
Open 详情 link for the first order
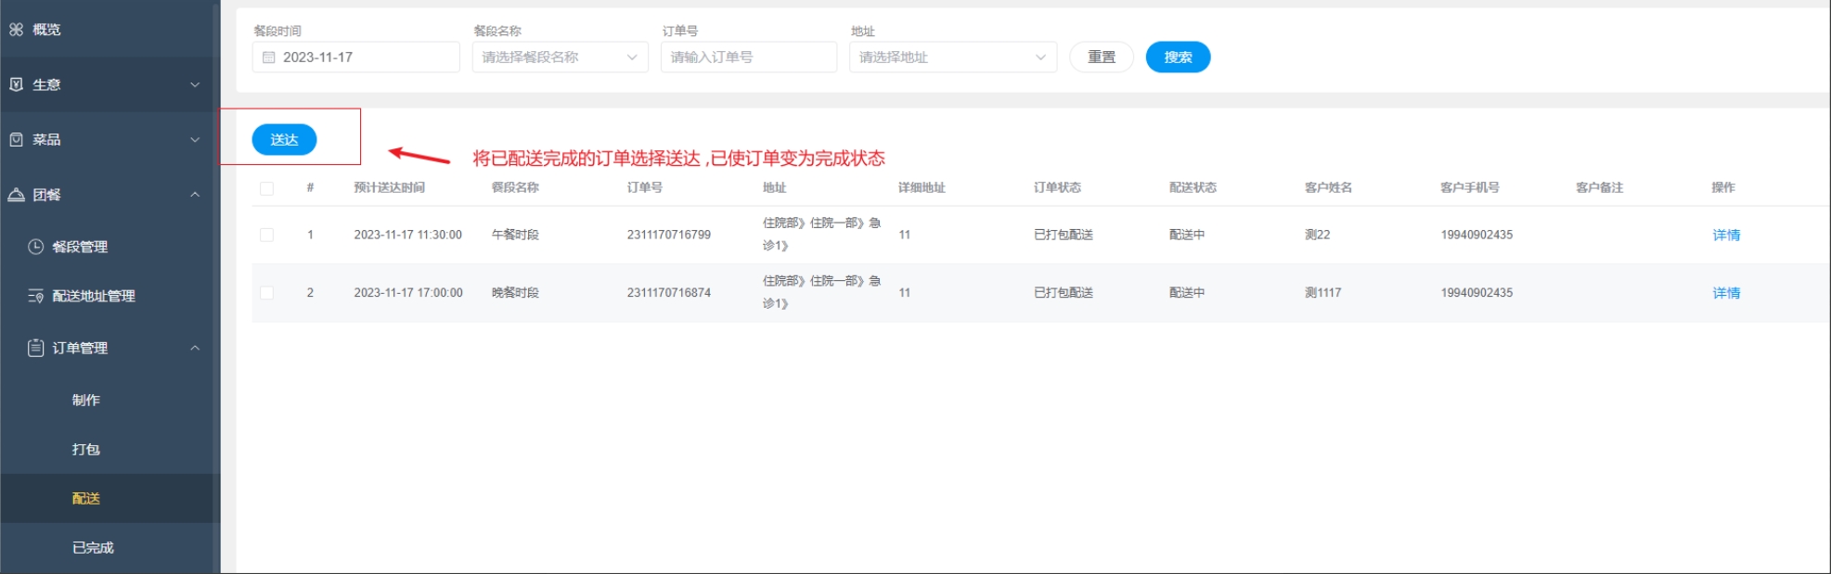tap(1725, 236)
